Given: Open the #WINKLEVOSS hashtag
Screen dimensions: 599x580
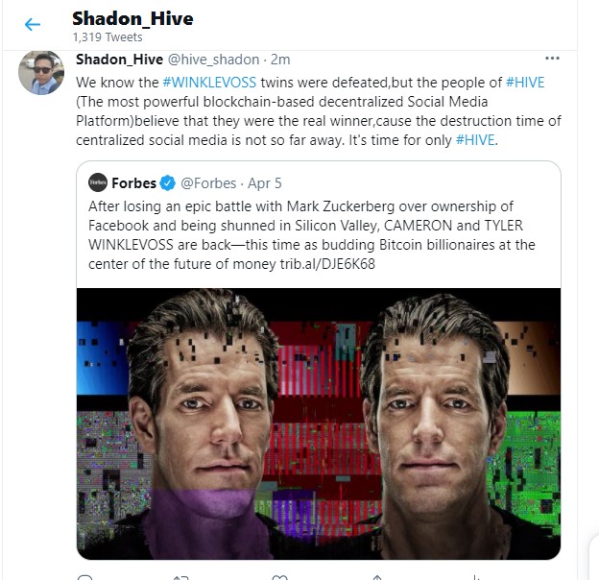Looking at the screenshot, I should 209,83.
